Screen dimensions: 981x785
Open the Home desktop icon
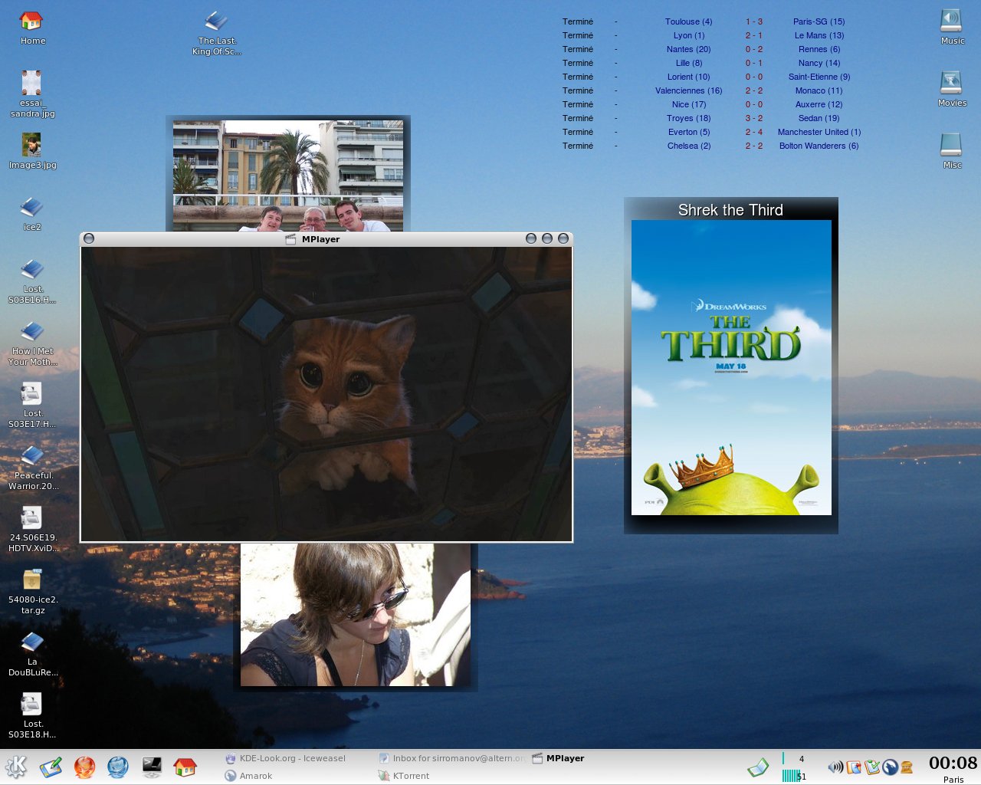[32, 28]
